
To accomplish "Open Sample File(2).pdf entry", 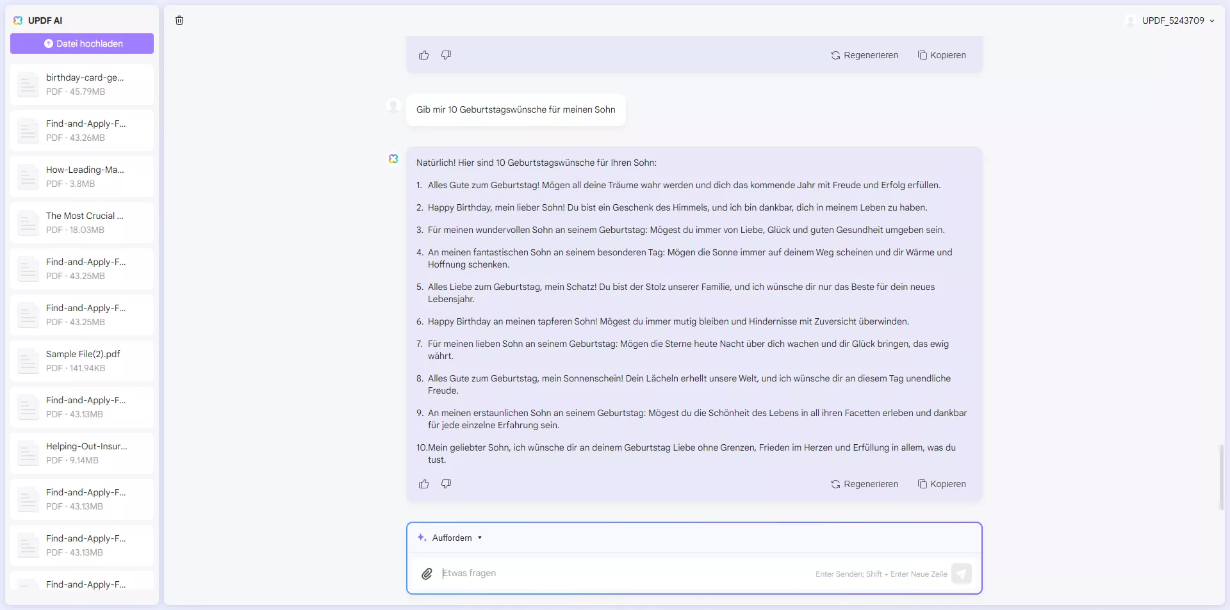I will [82, 361].
